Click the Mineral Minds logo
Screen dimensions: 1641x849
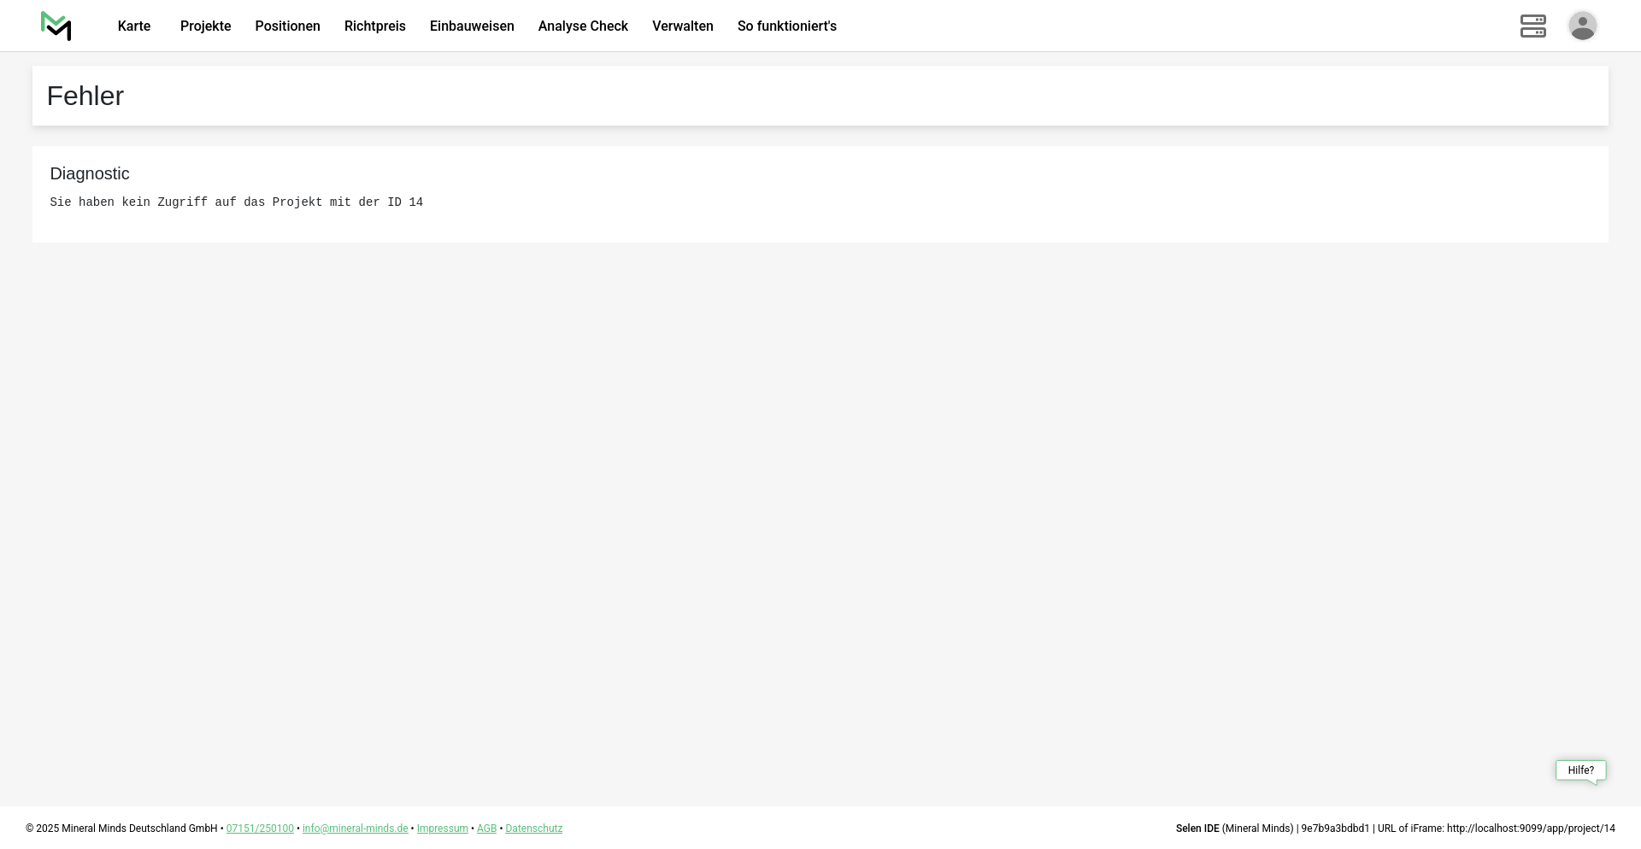tap(56, 26)
